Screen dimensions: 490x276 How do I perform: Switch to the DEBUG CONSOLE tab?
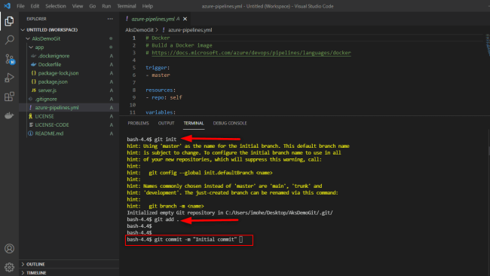pos(230,123)
